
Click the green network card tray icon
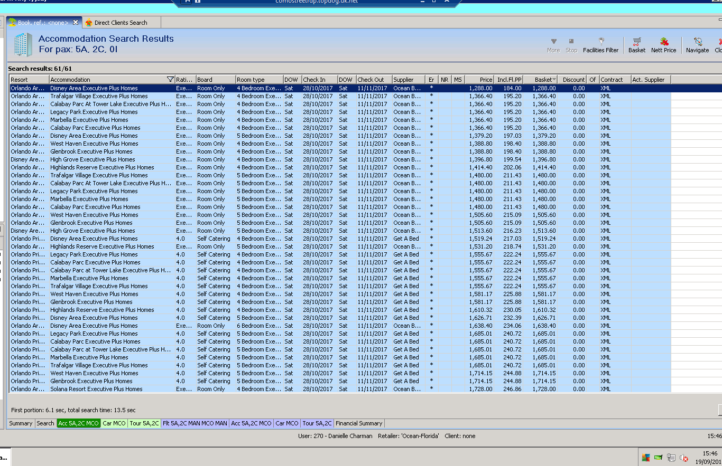click(658, 458)
